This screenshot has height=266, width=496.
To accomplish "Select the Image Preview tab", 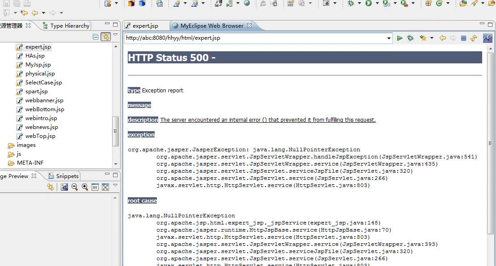I will pyautogui.click(x=14, y=176).
